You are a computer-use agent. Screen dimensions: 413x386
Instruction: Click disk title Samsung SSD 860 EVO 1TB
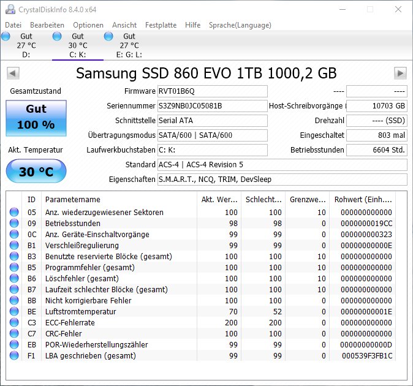[x=206, y=73]
